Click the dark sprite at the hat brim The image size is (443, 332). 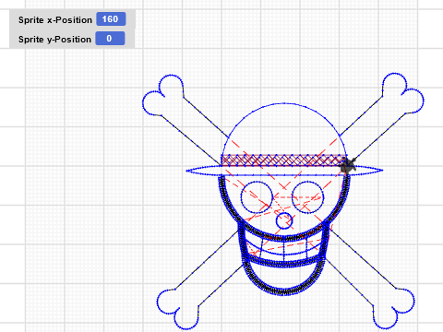tap(348, 166)
